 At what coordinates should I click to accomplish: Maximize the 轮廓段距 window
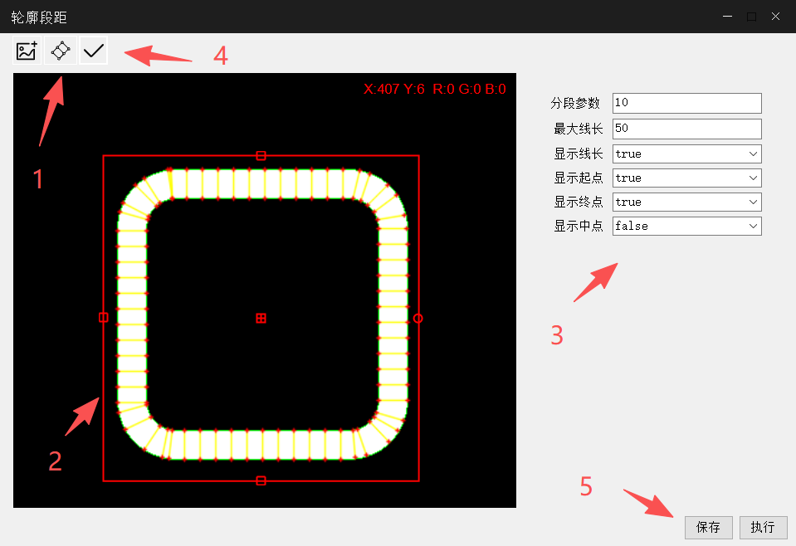coord(751,17)
